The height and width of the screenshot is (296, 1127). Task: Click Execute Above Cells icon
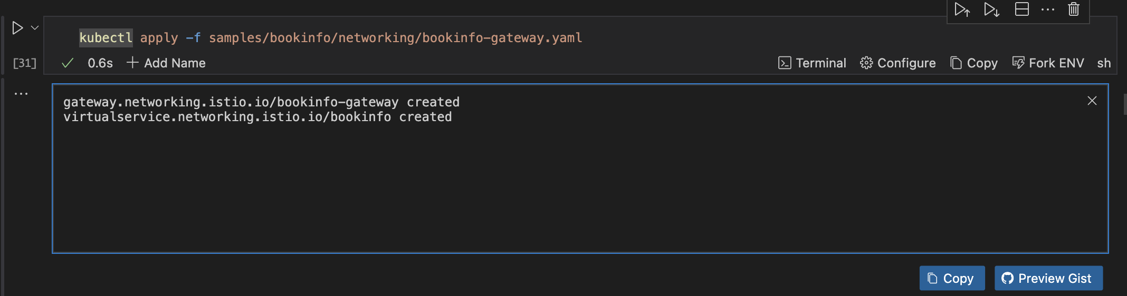point(962,9)
